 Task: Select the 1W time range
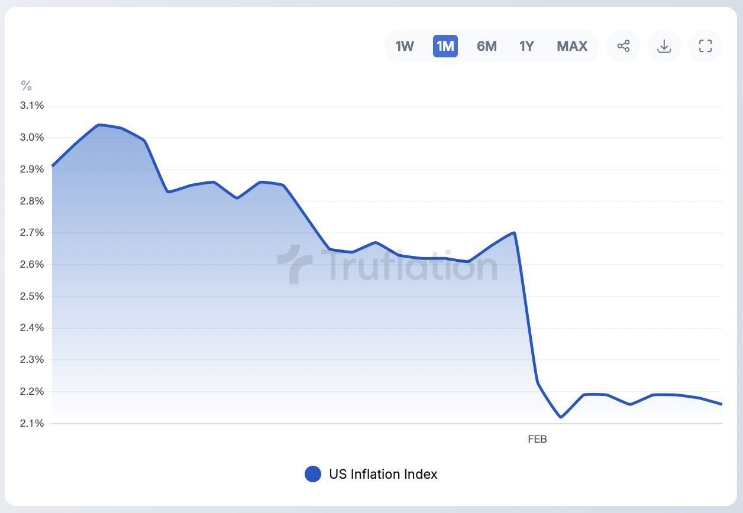[x=405, y=46]
